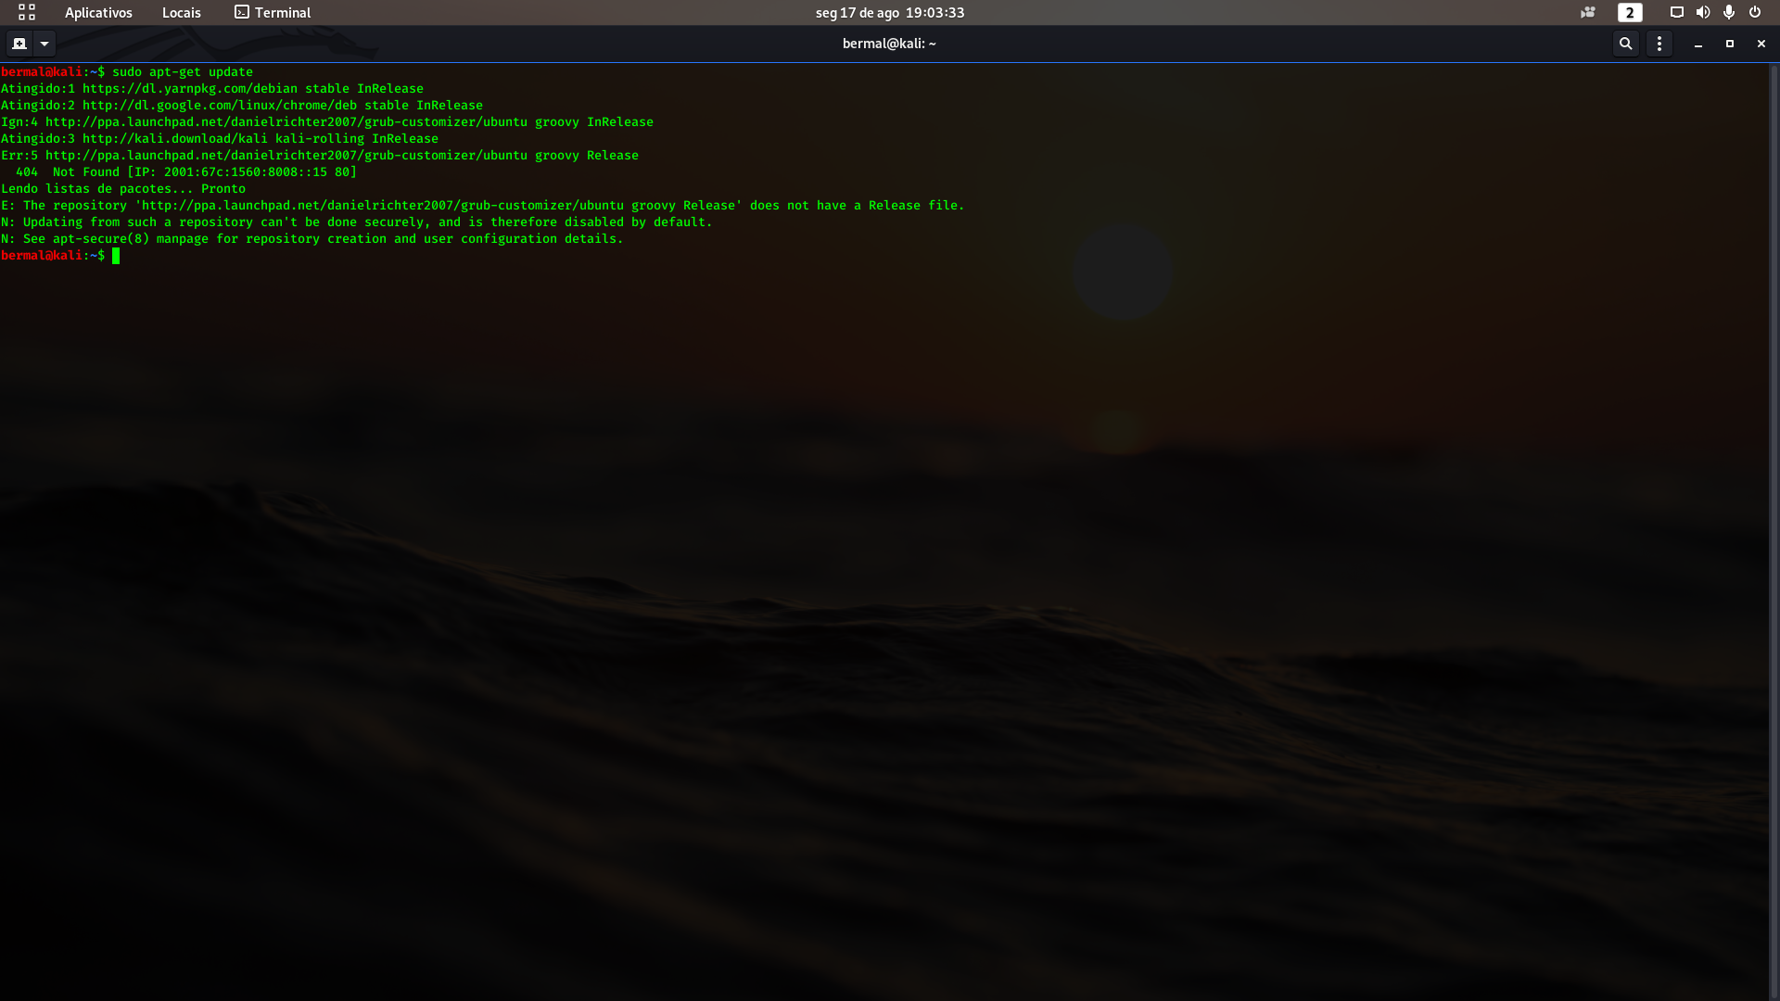This screenshot has width=1780, height=1001.
Task: Open the volume speaker icon
Action: 1703,13
